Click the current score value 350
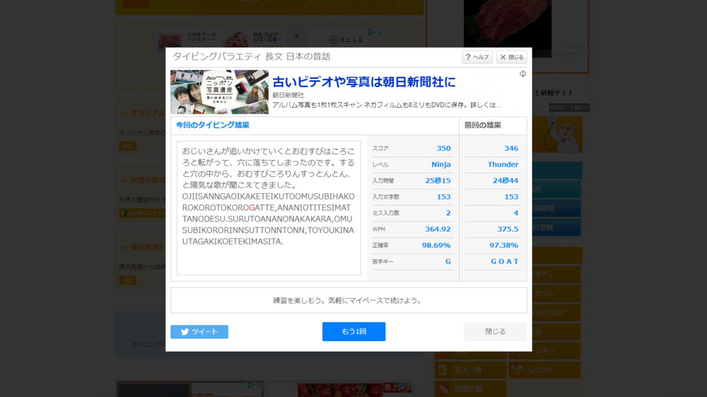 click(443, 148)
